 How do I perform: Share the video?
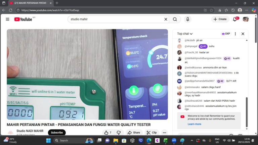[134, 133]
